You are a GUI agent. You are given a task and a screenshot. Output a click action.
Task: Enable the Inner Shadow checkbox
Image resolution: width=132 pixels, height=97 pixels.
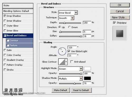[x=5, y=21]
